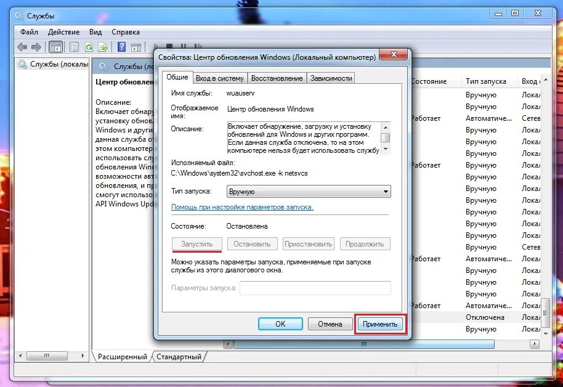Click the description box scroll down arrow
This screenshot has width=563, height=387.
point(386,149)
